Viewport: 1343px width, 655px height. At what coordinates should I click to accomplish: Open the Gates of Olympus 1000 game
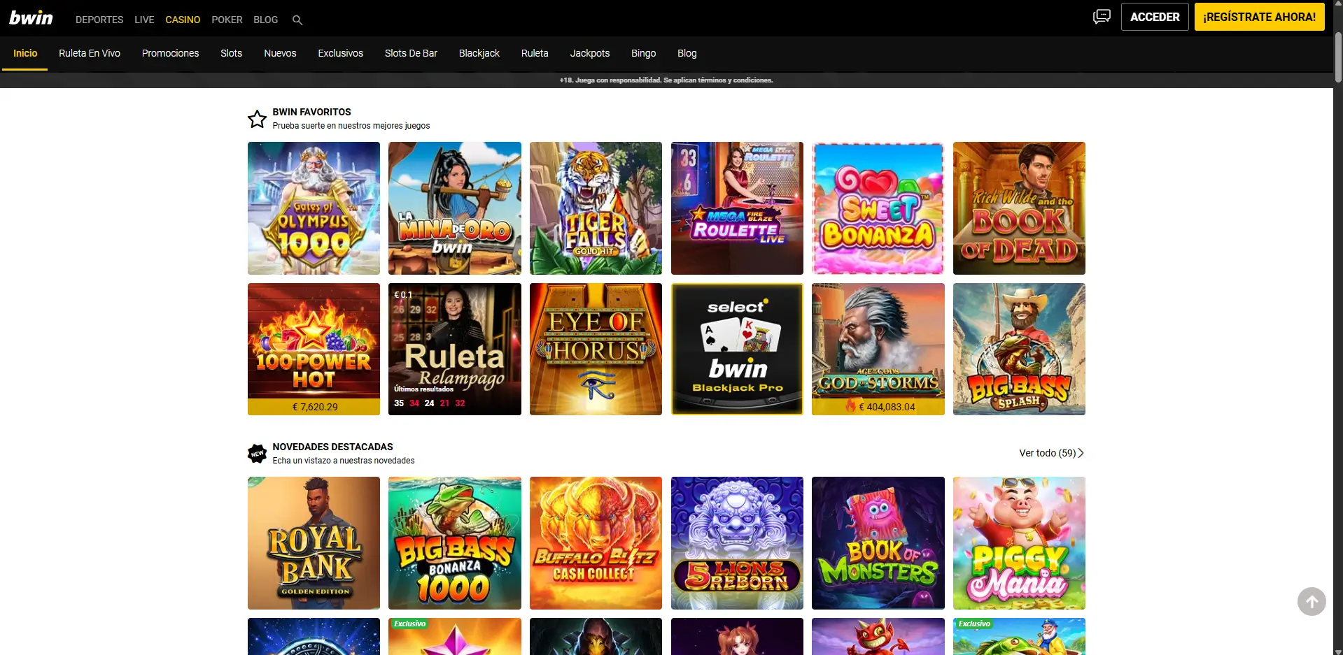tap(313, 208)
